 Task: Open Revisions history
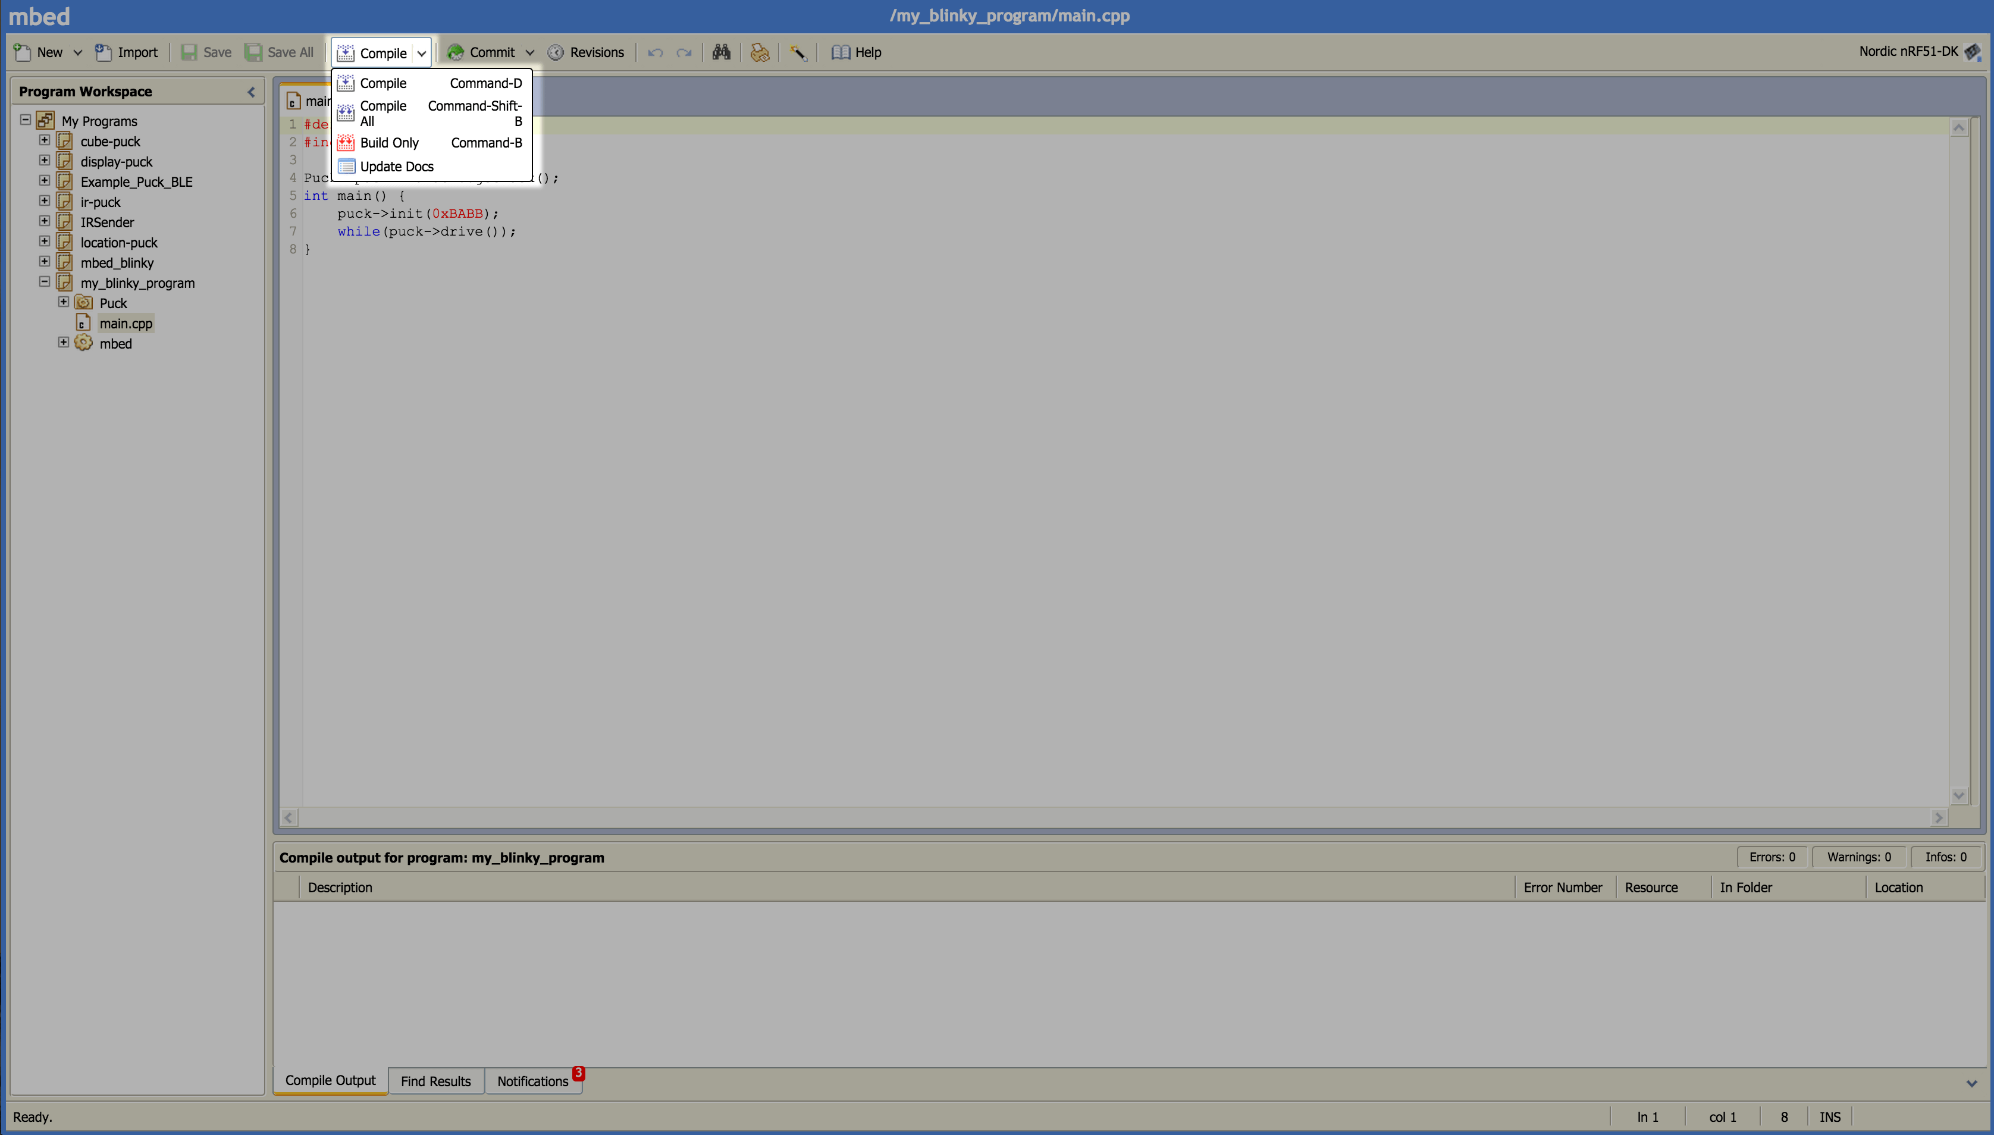pos(586,52)
